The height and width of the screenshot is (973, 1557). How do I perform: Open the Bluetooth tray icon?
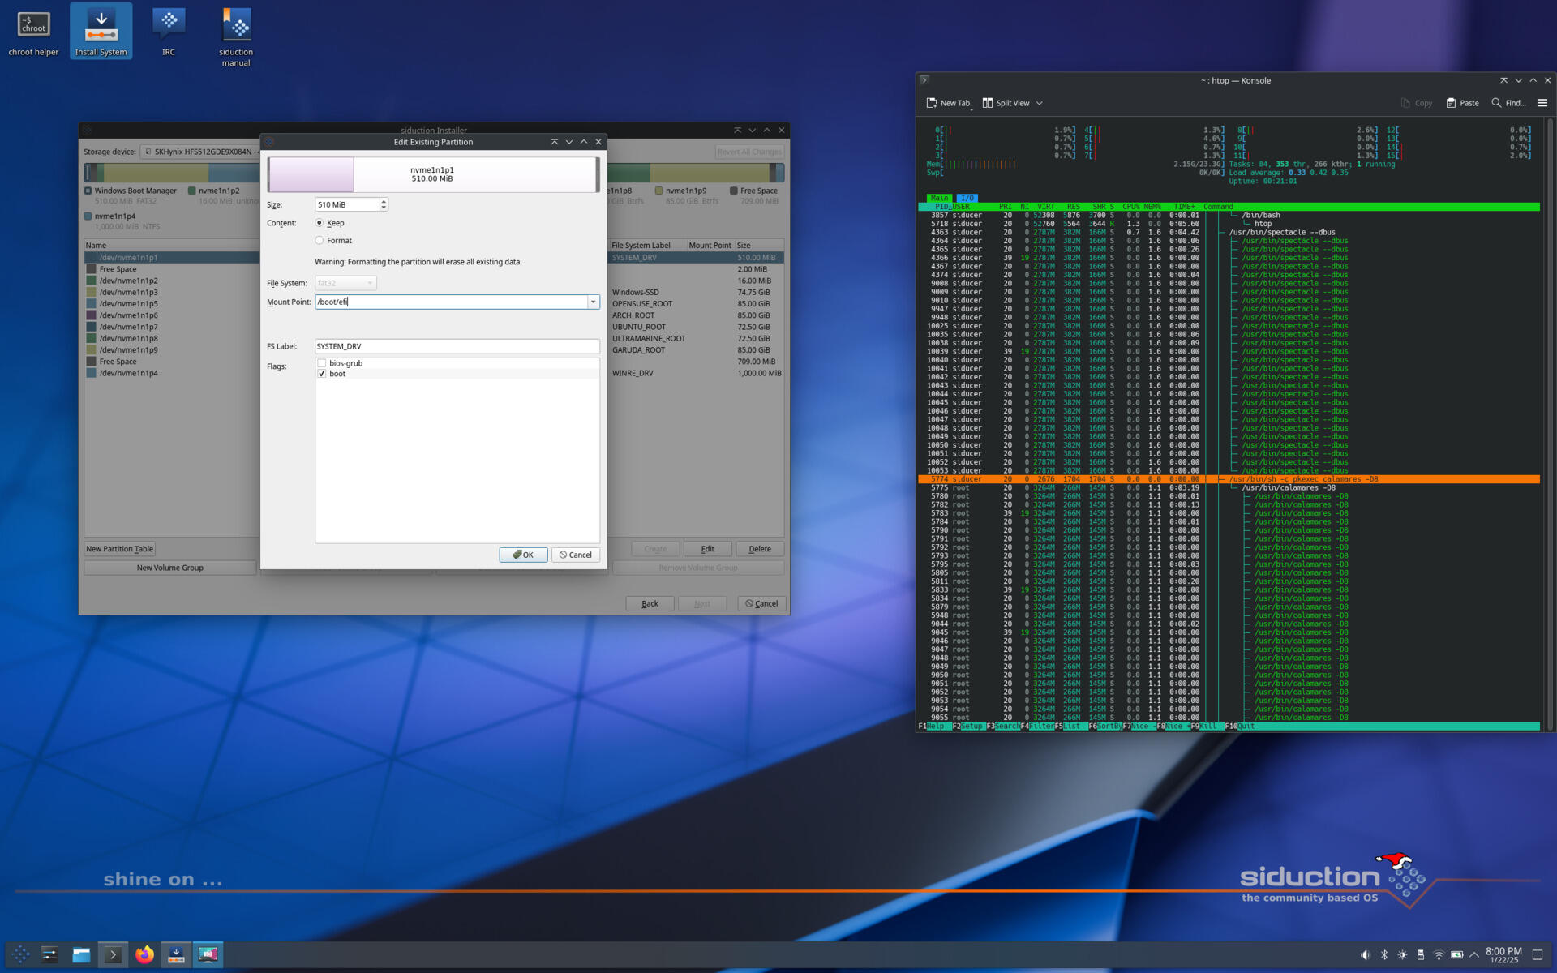click(x=1384, y=954)
